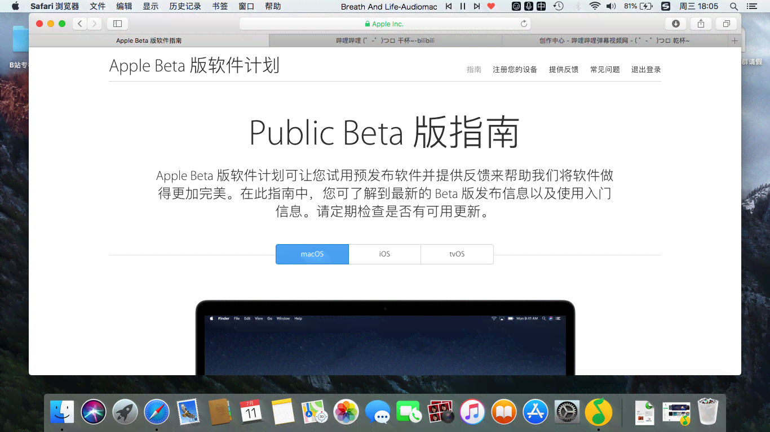Go back with Safari's back arrow

pos(80,24)
